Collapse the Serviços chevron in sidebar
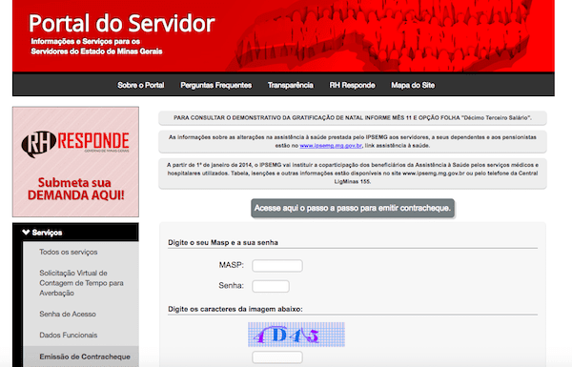This screenshot has height=367, width=572. (26, 232)
